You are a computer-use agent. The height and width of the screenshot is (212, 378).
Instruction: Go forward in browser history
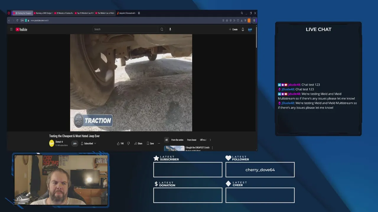coord(13,20)
